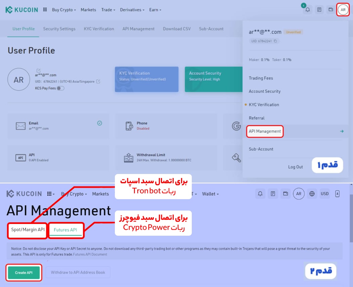Edit the Asia/Singapore timezone setting

pos(98,81)
